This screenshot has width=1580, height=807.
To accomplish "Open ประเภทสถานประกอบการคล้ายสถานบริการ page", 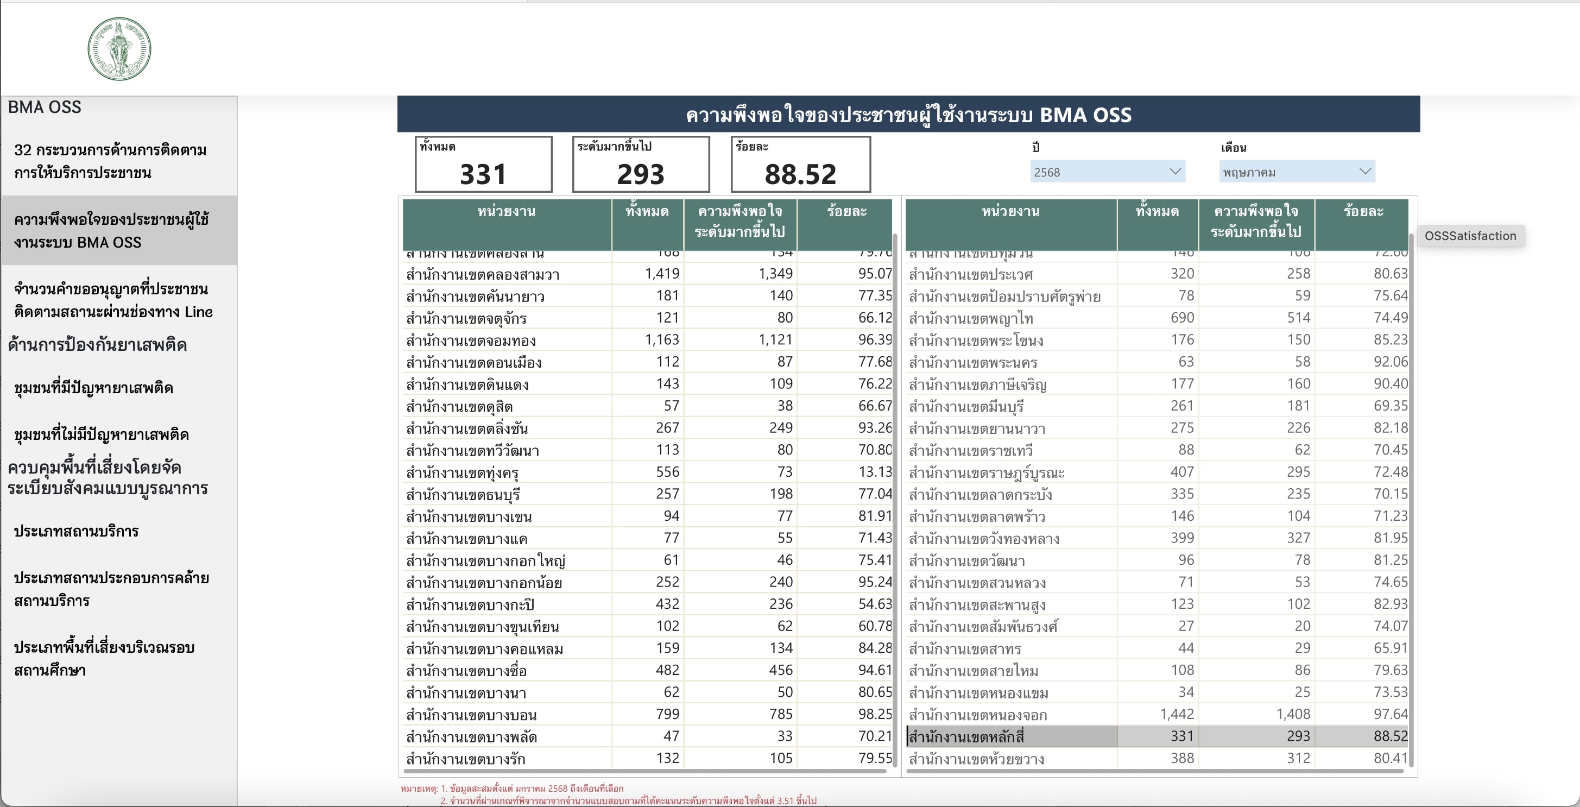I will click(x=119, y=589).
